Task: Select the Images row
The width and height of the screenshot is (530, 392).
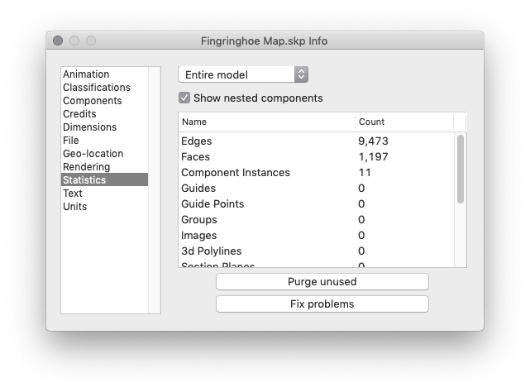Action: (x=317, y=236)
